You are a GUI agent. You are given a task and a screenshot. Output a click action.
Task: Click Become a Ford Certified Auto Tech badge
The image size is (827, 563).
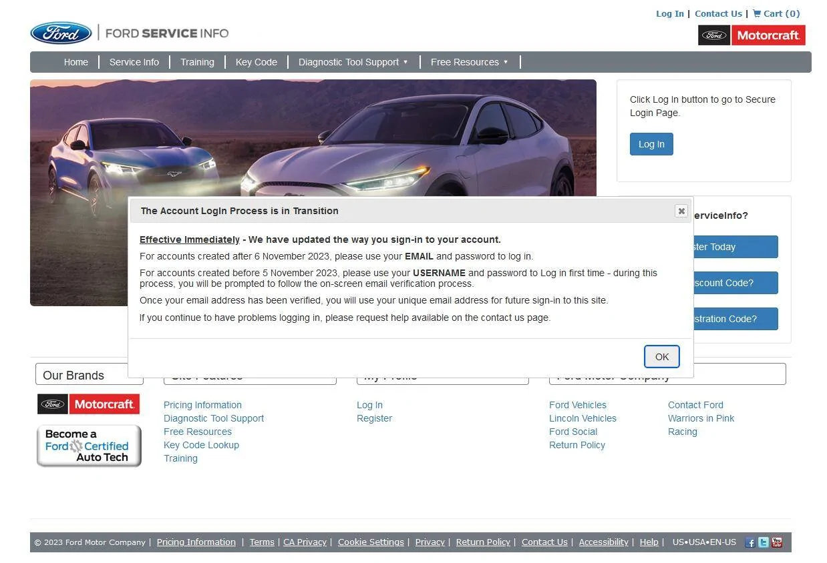[89, 446]
